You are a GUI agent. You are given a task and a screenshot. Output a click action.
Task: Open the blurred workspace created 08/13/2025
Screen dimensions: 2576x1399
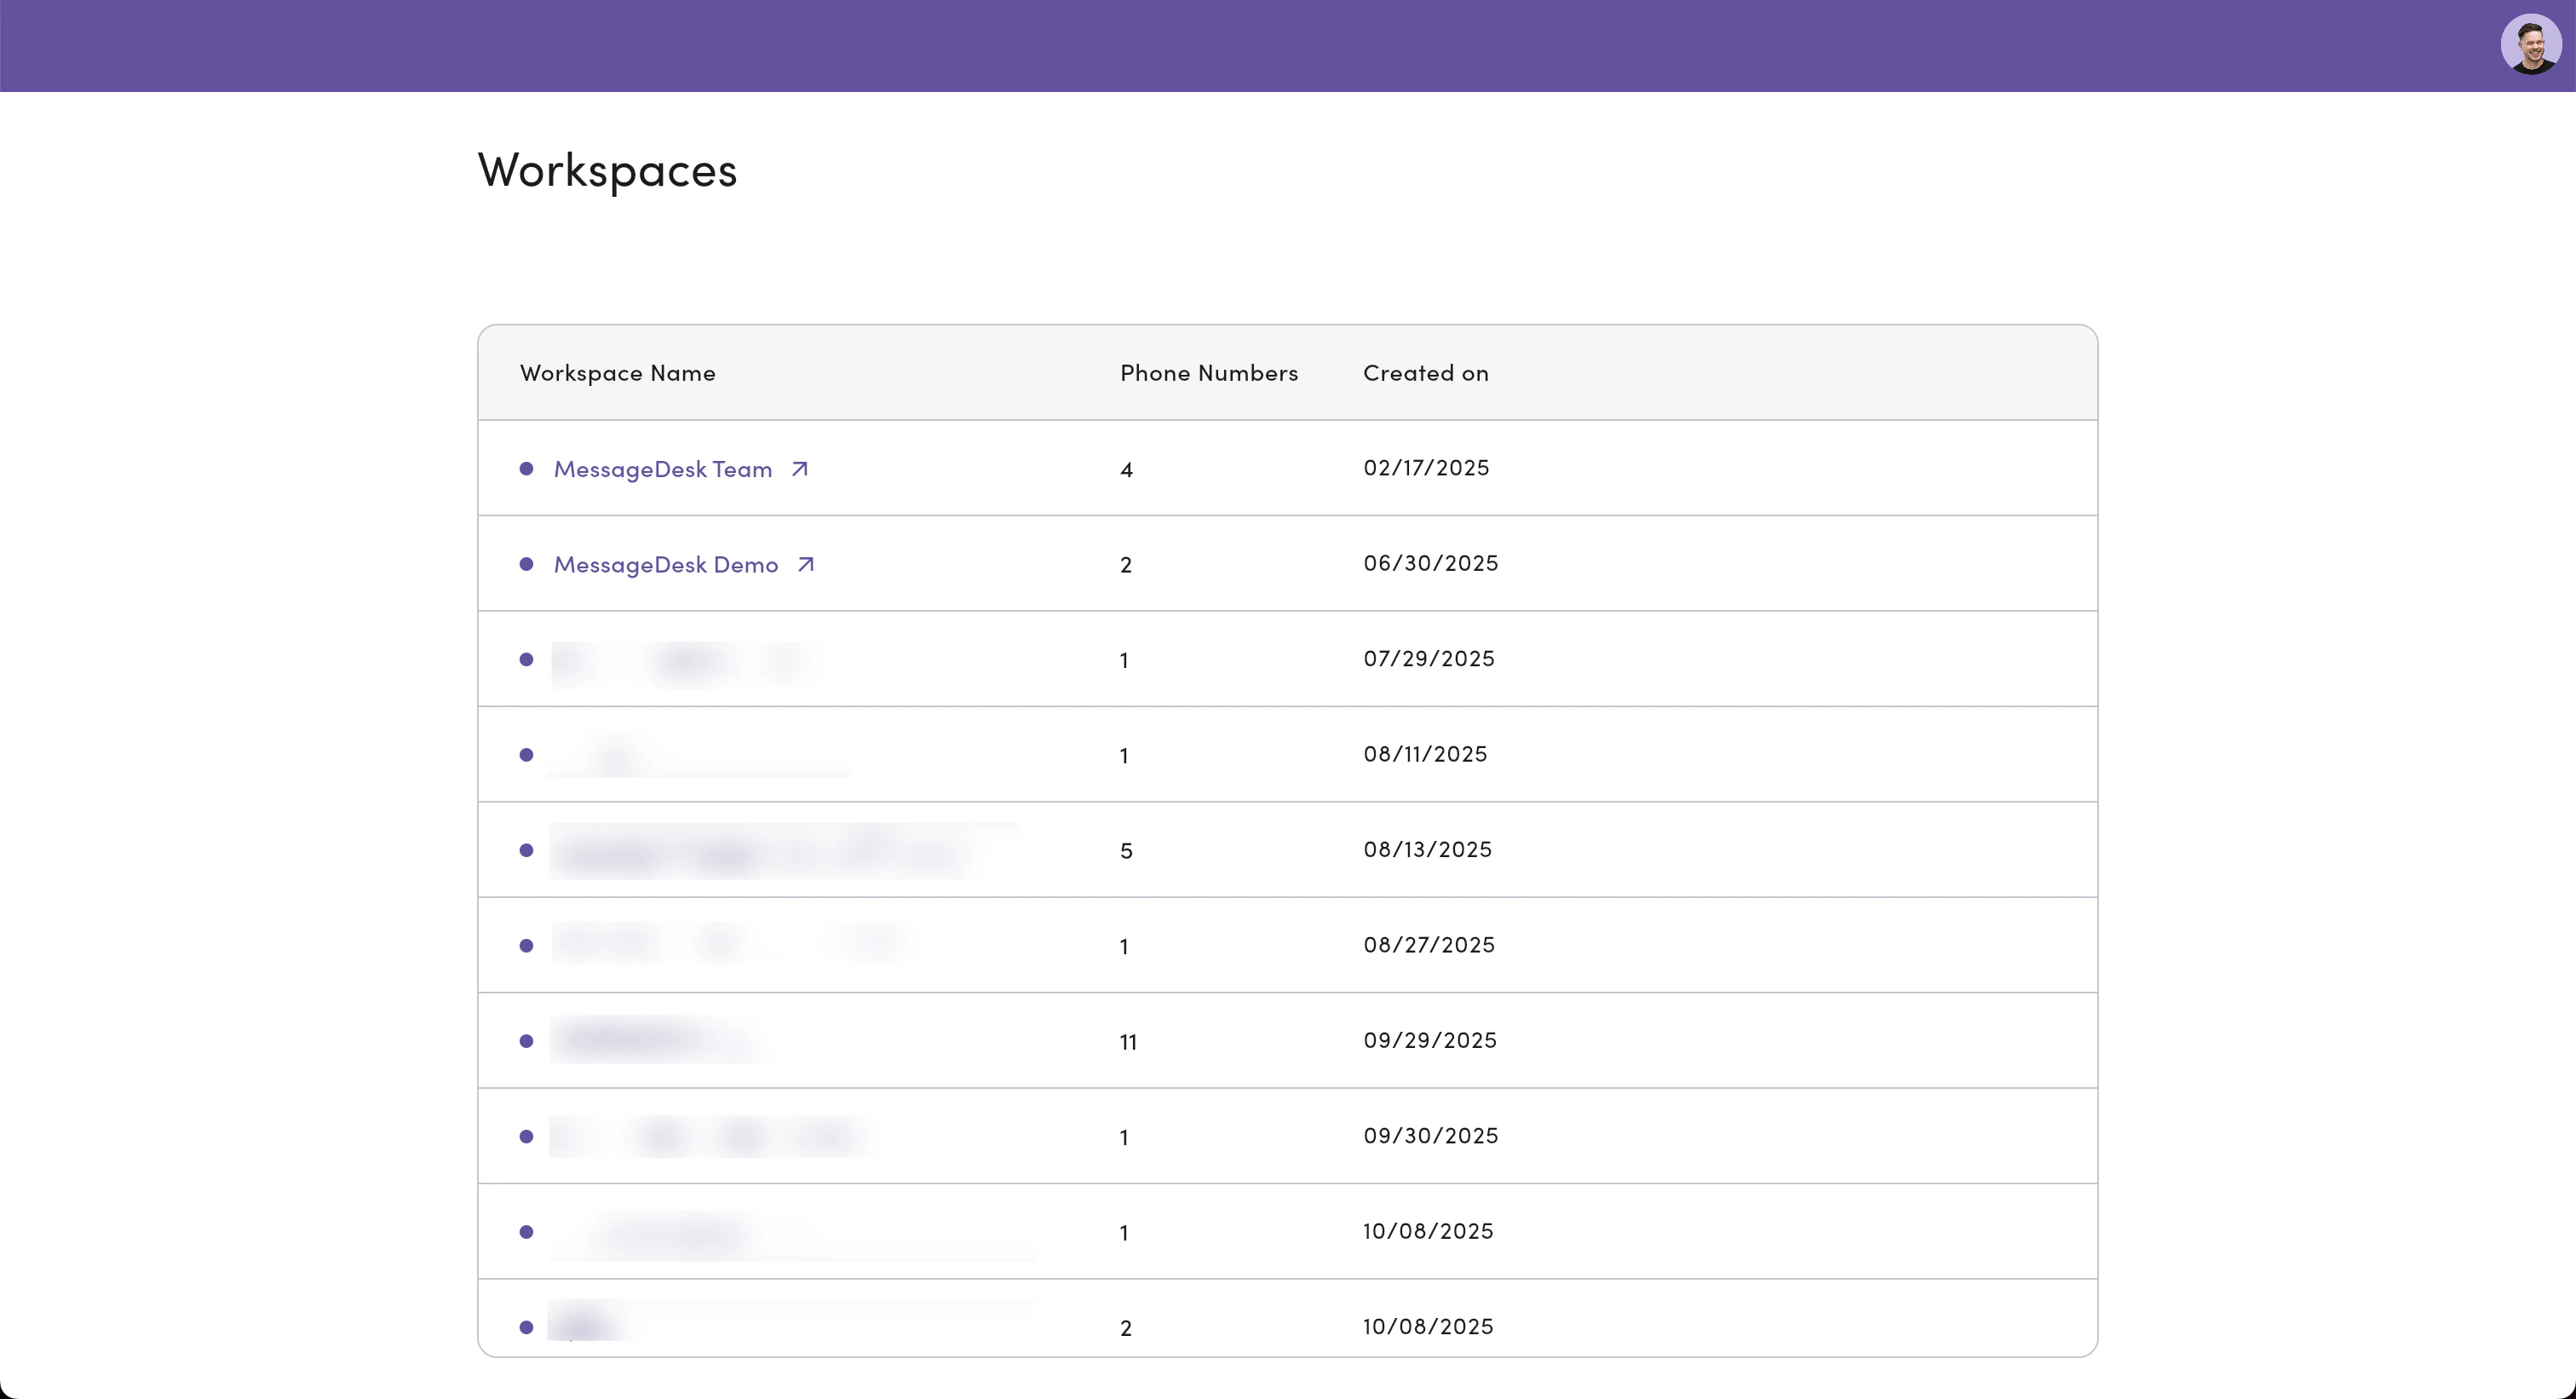(x=785, y=851)
